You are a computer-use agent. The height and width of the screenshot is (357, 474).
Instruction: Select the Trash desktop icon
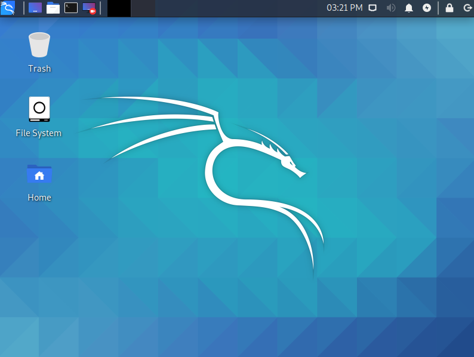39,45
